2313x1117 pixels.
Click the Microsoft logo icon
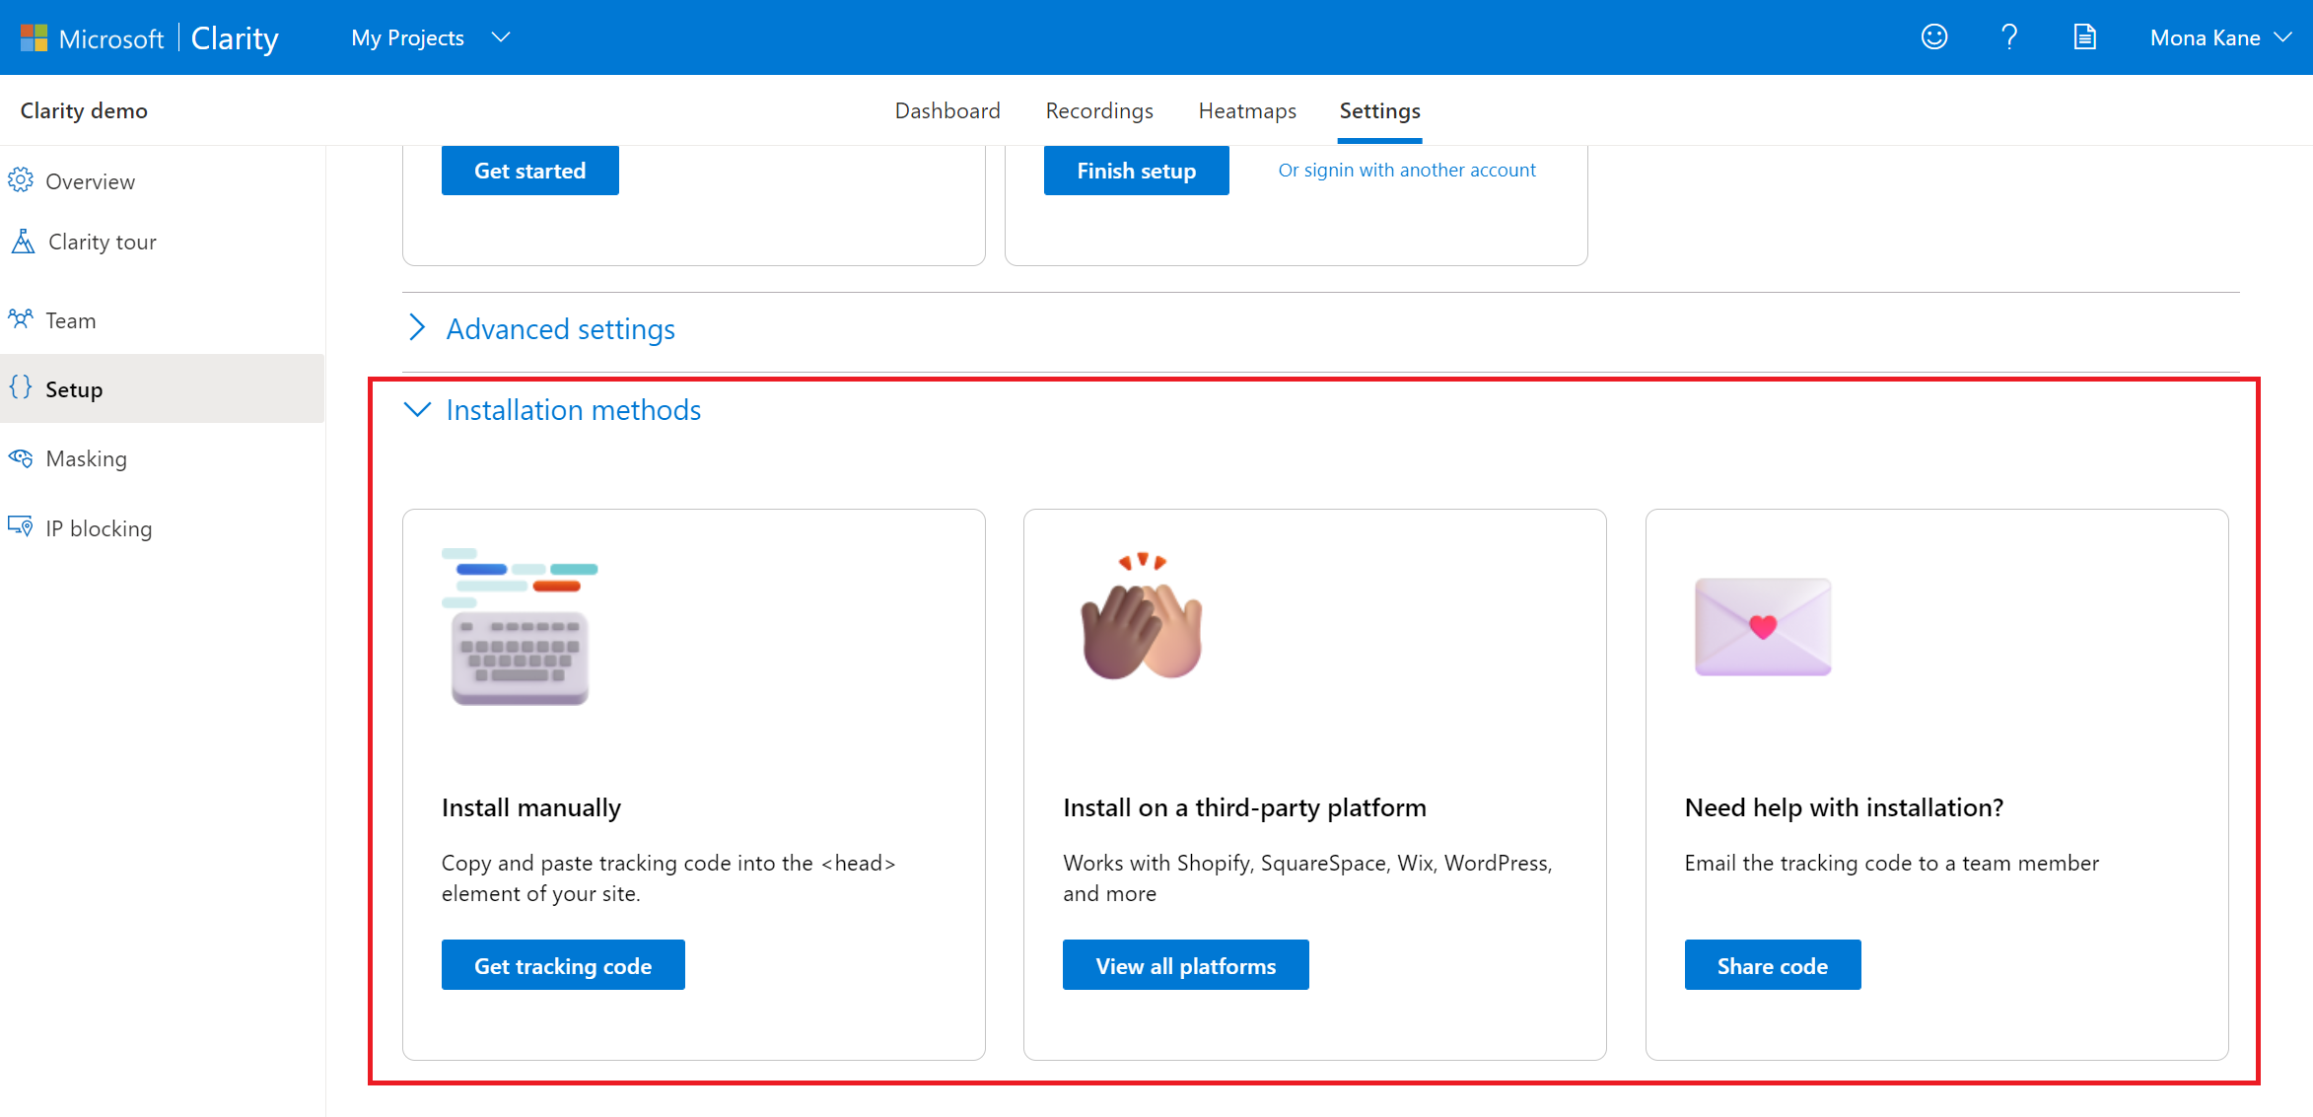point(34,38)
